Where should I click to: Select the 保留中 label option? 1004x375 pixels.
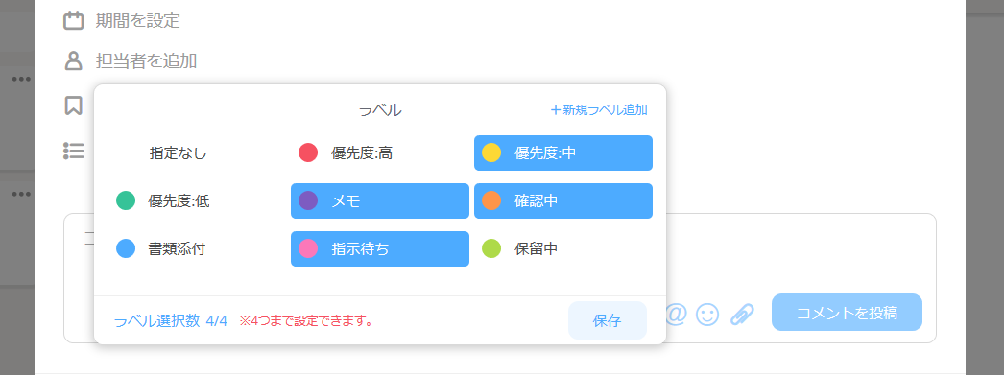click(x=563, y=249)
